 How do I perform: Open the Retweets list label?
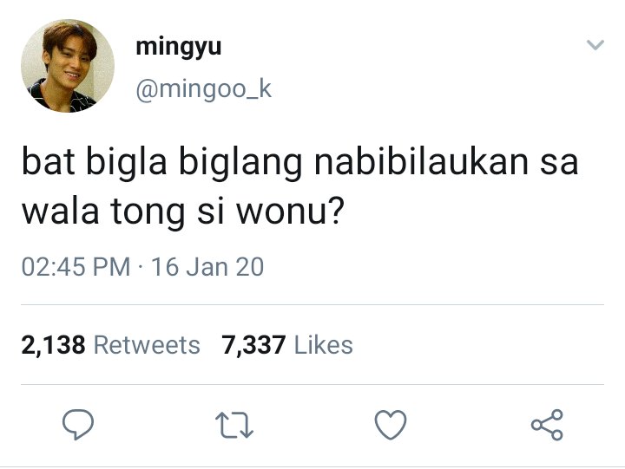[147, 345]
